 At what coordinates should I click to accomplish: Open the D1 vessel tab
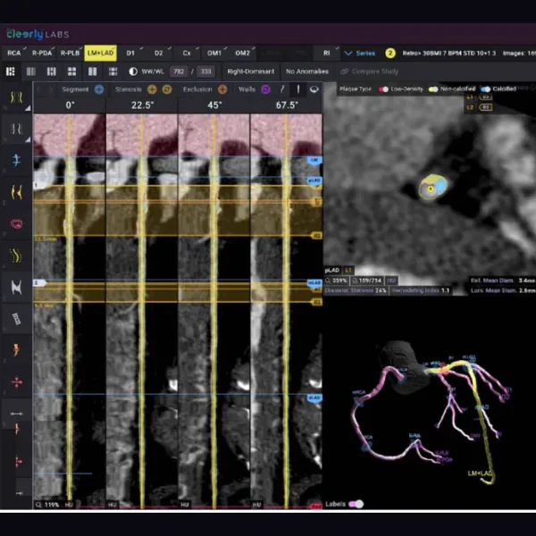tap(130, 53)
